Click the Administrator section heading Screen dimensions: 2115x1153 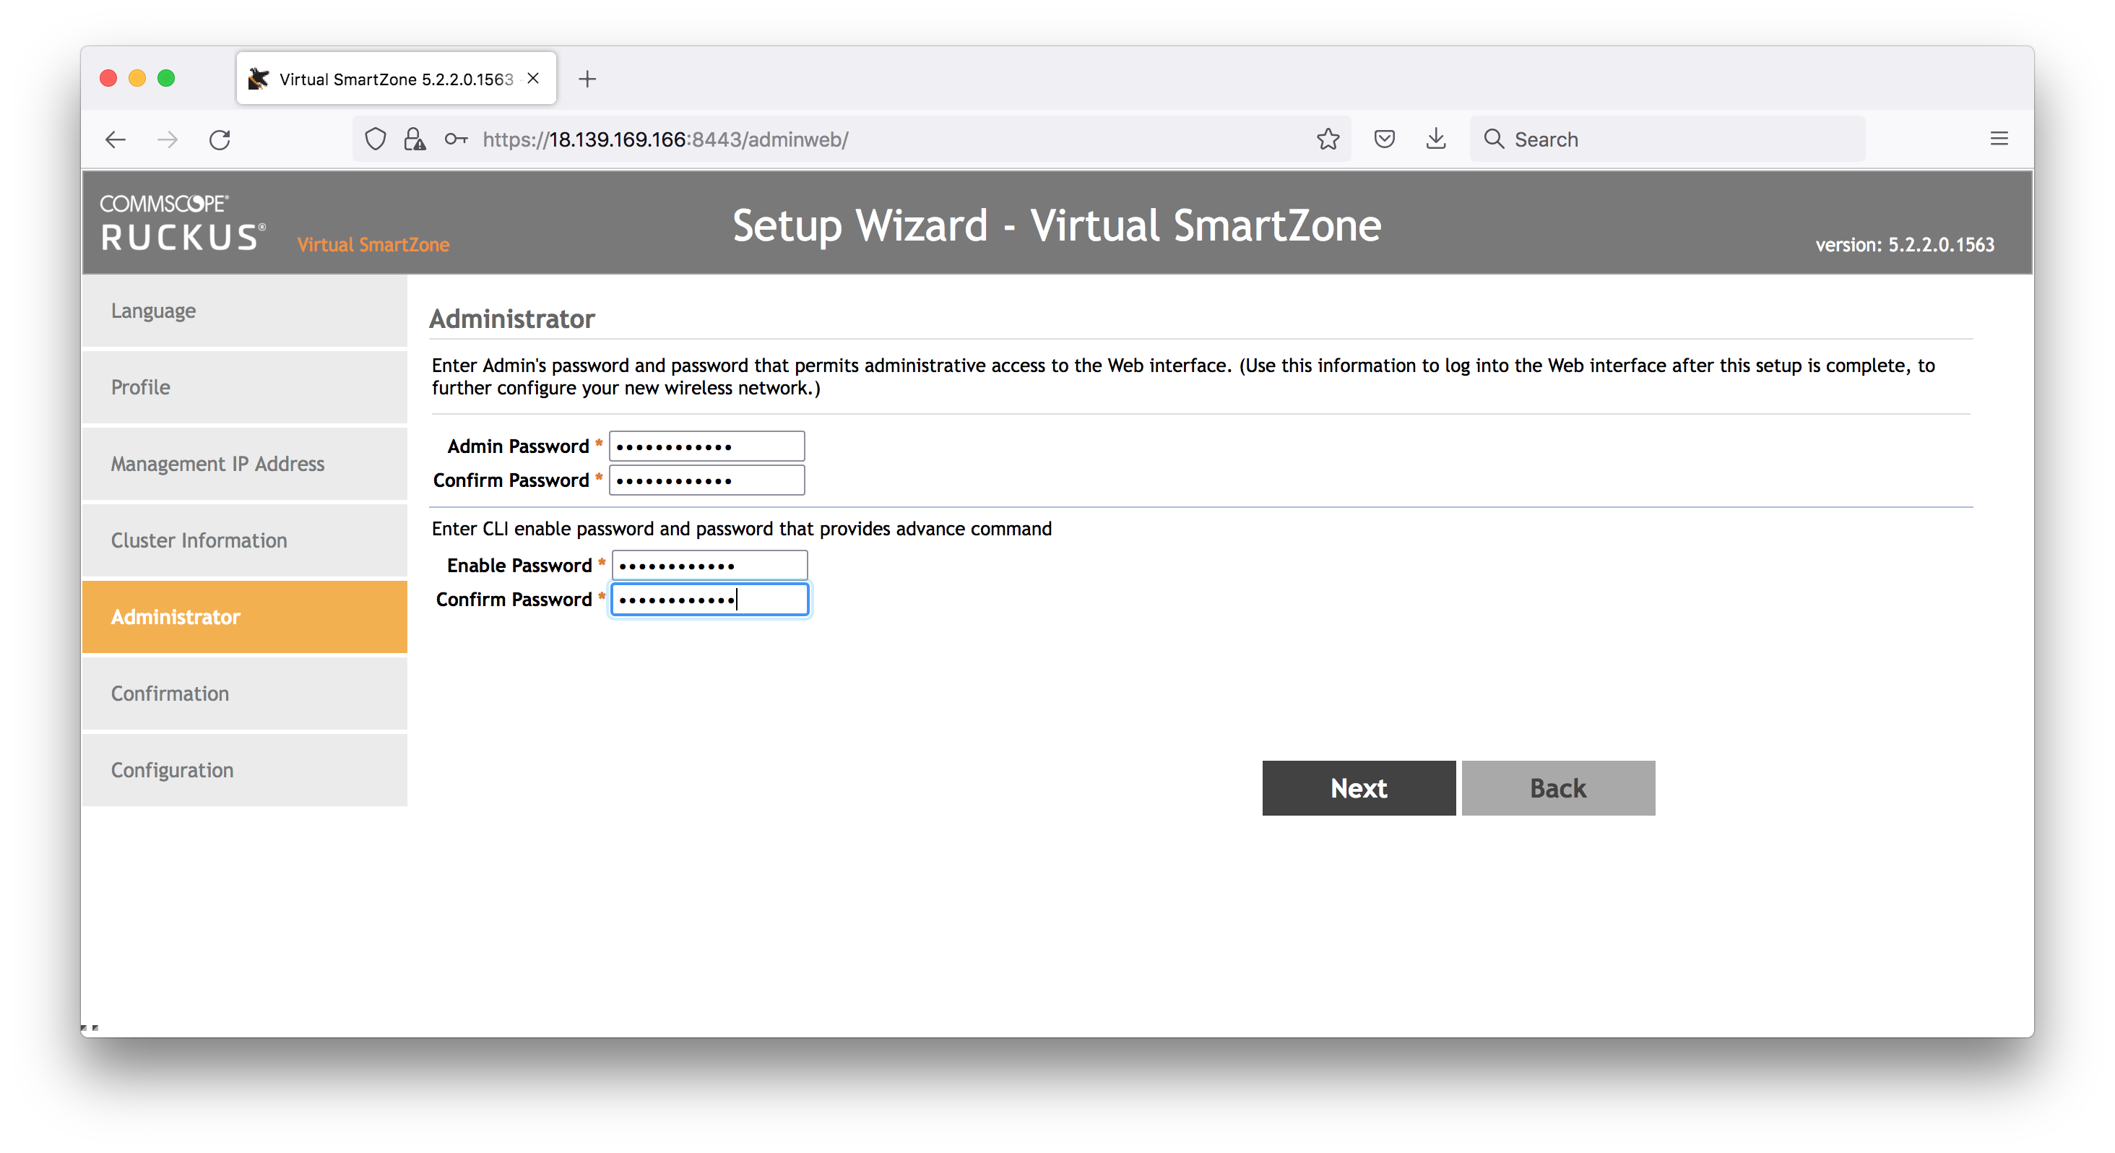(x=511, y=319)
